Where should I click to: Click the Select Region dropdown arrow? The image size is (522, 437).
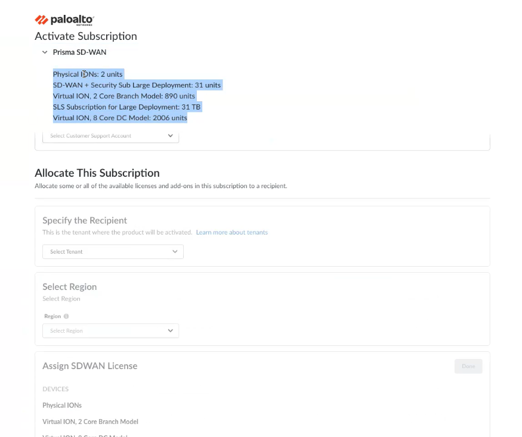point(171,330)
